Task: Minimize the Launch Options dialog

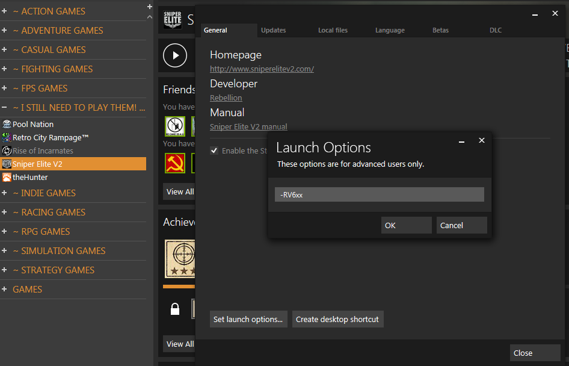Action: coord(461,141)
